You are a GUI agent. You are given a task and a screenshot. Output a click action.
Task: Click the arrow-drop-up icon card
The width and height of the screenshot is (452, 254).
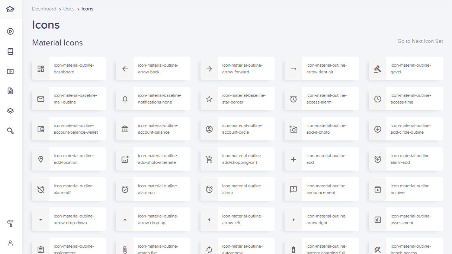pyautogui.click(x=153, y=219)
